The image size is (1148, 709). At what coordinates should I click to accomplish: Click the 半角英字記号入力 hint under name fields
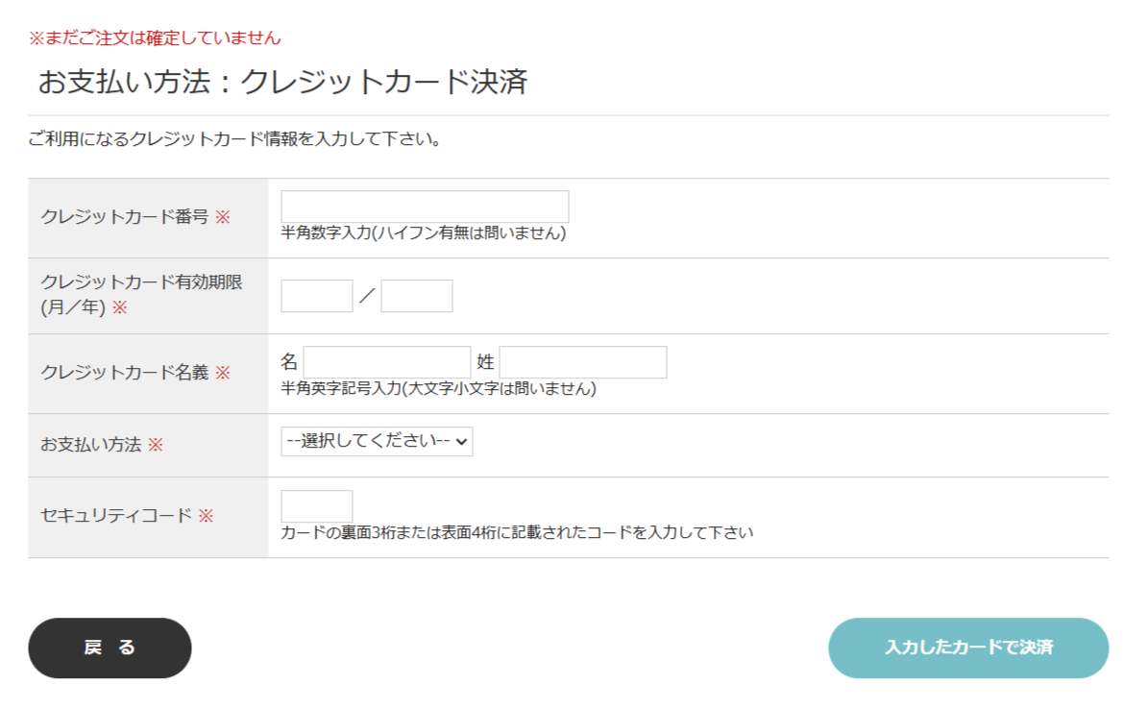(x=438, y=389)
